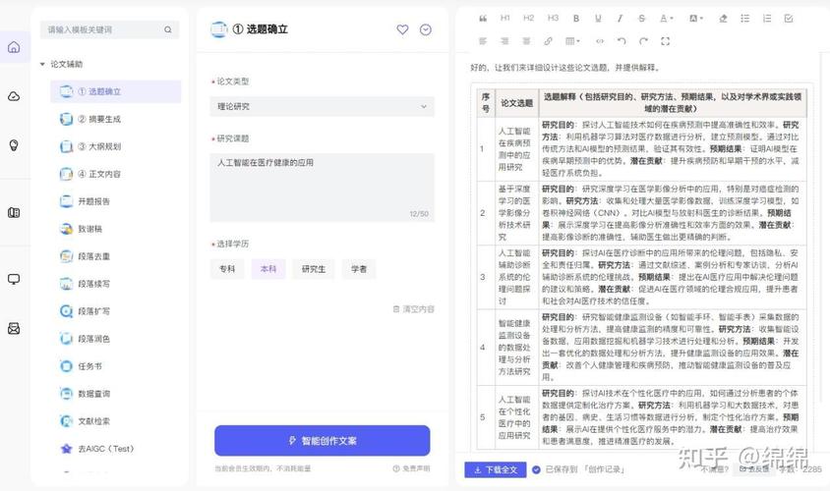Align text right
The image size is (830, 491).
pos(504,40)
